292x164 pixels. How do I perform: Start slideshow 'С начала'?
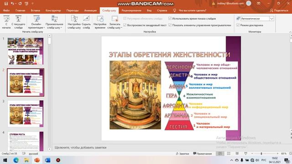click(6, 22)
